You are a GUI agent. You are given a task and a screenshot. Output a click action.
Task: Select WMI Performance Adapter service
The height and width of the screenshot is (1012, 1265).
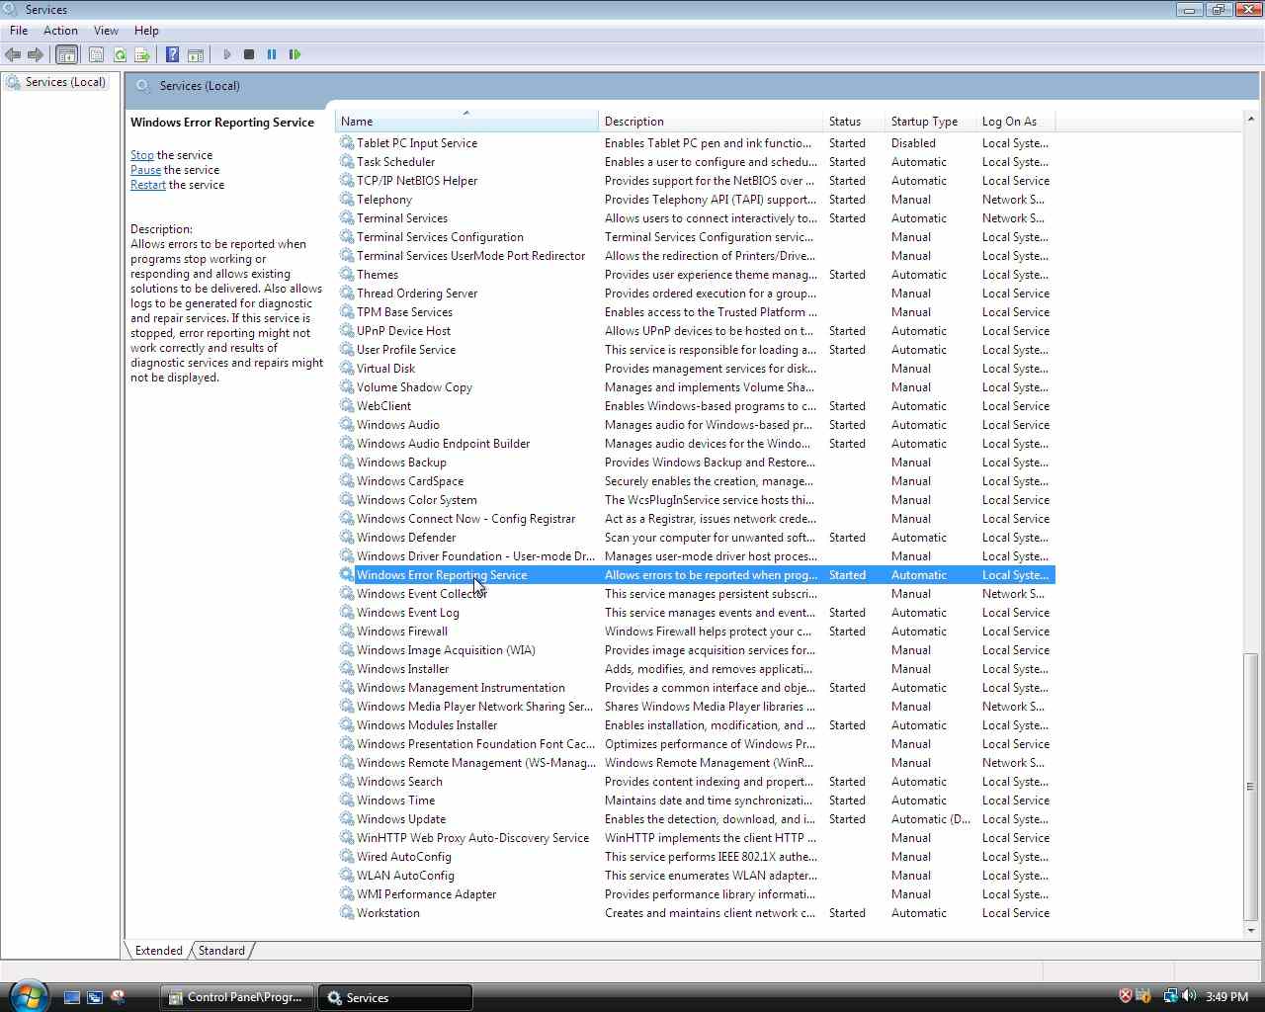point(696,894)
